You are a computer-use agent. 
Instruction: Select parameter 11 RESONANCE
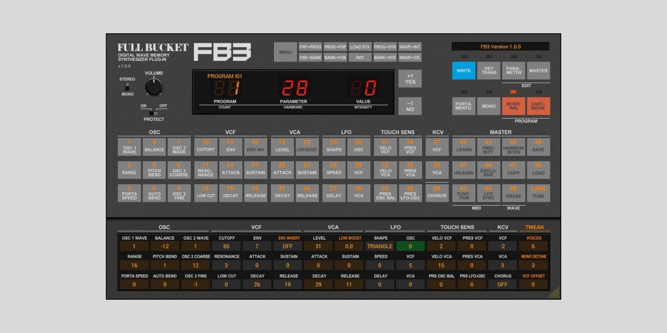[x=206, y=170]
